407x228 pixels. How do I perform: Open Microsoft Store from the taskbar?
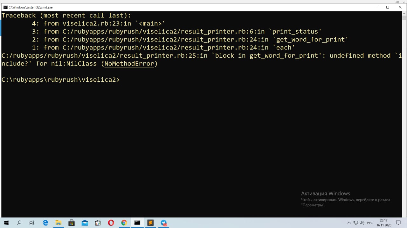[x=72, y=223]
